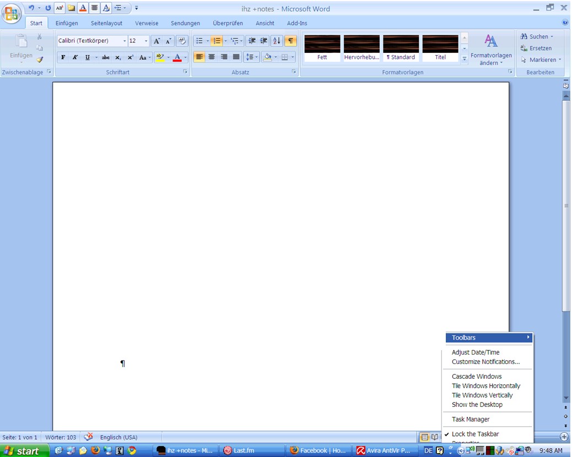Toggle underline formatting
Screen dimensions: 572x457
pos(88,57)
